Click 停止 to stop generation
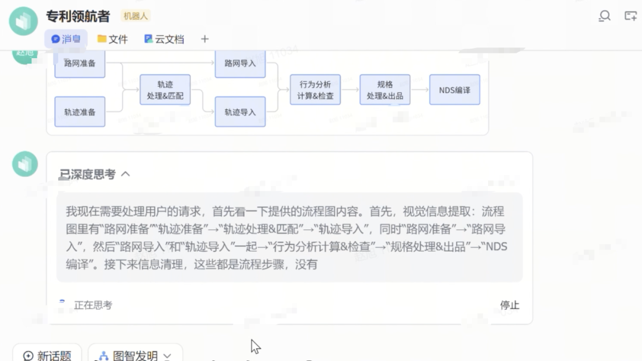Screen dimensions: 642x361 [x=509, y=305]
